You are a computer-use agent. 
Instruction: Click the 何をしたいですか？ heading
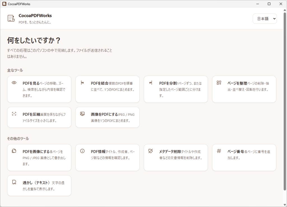(34, 40)
